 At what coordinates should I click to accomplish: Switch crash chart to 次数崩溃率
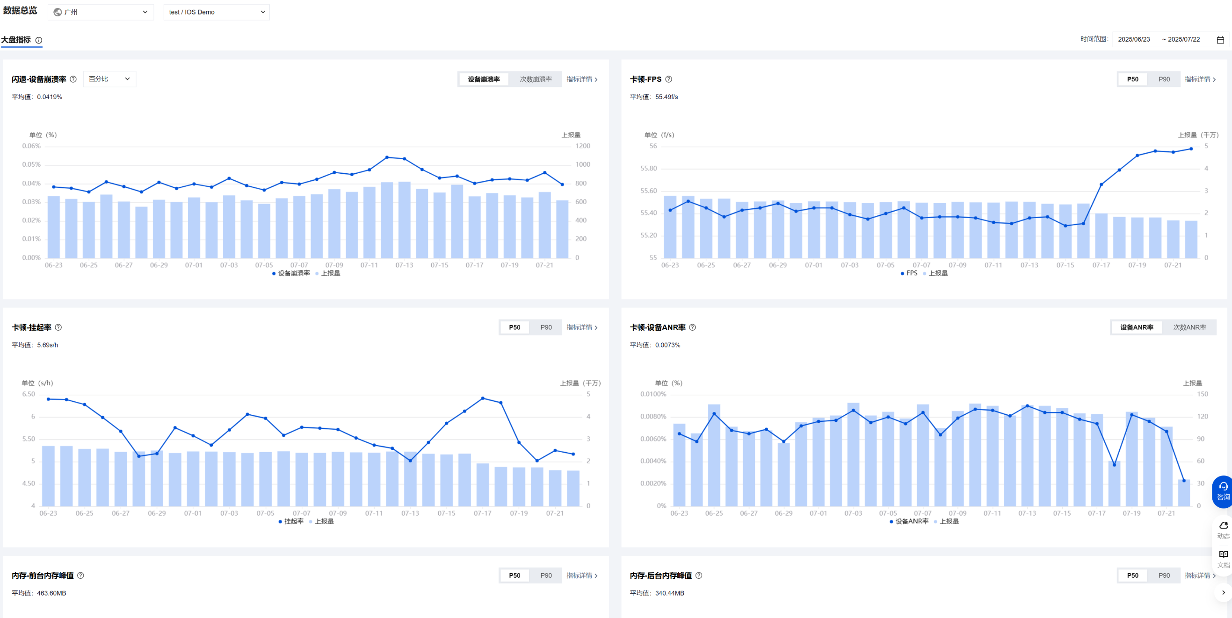[535, 79]
